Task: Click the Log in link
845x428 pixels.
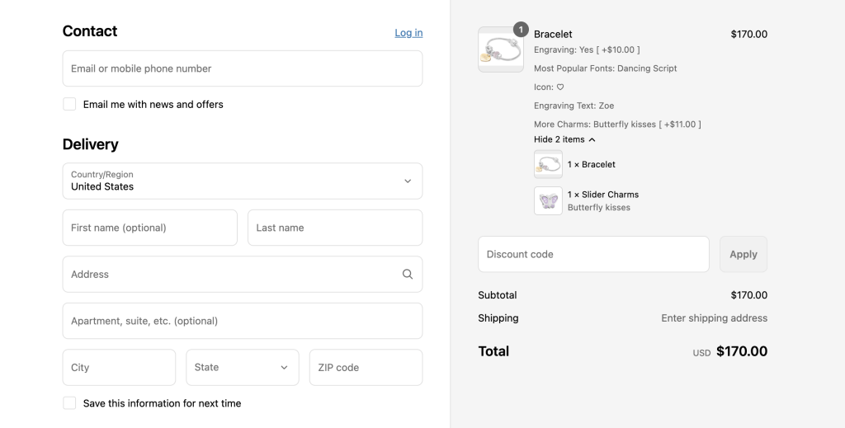Action: coord(408,33)
